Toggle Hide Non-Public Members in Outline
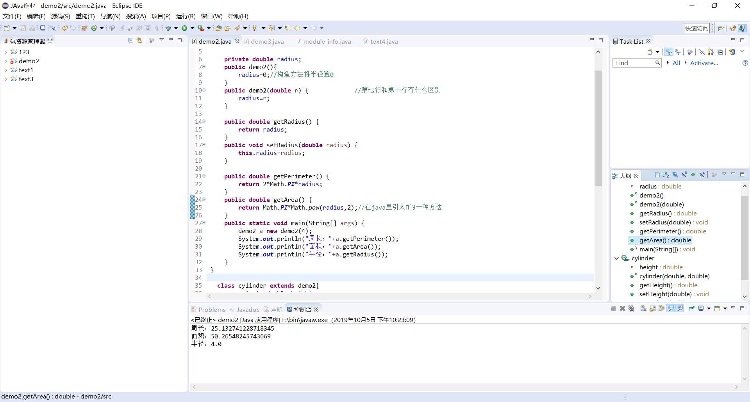The image size is (750, 402). (x=693, y=175)
